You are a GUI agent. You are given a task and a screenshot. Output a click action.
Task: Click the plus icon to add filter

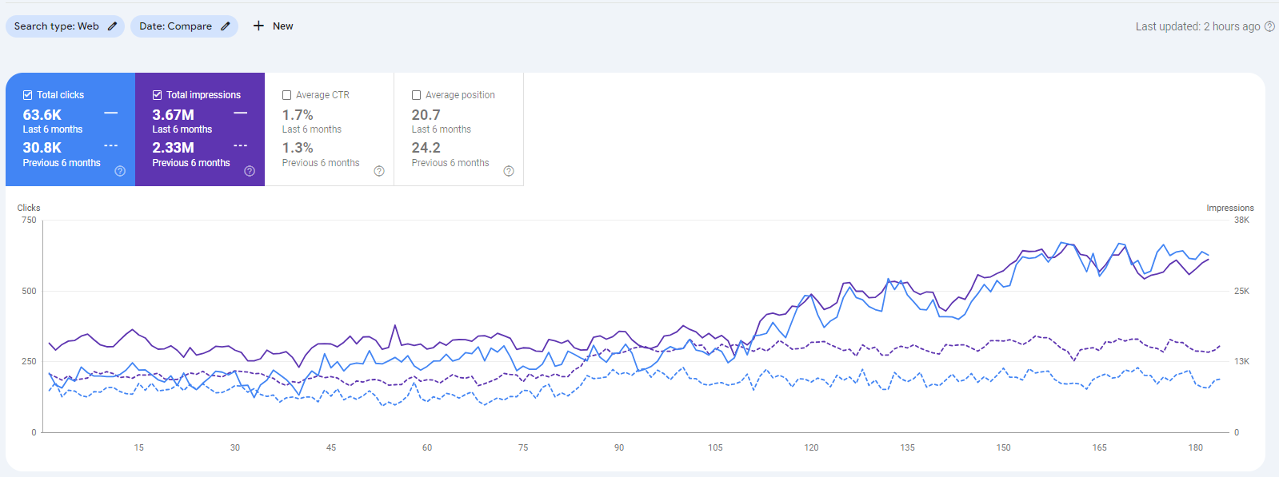coord(258,26)
